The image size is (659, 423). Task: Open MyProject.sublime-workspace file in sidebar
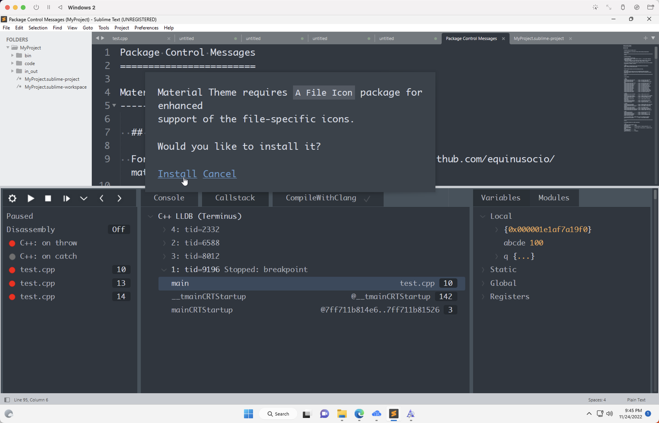point(55,87)
